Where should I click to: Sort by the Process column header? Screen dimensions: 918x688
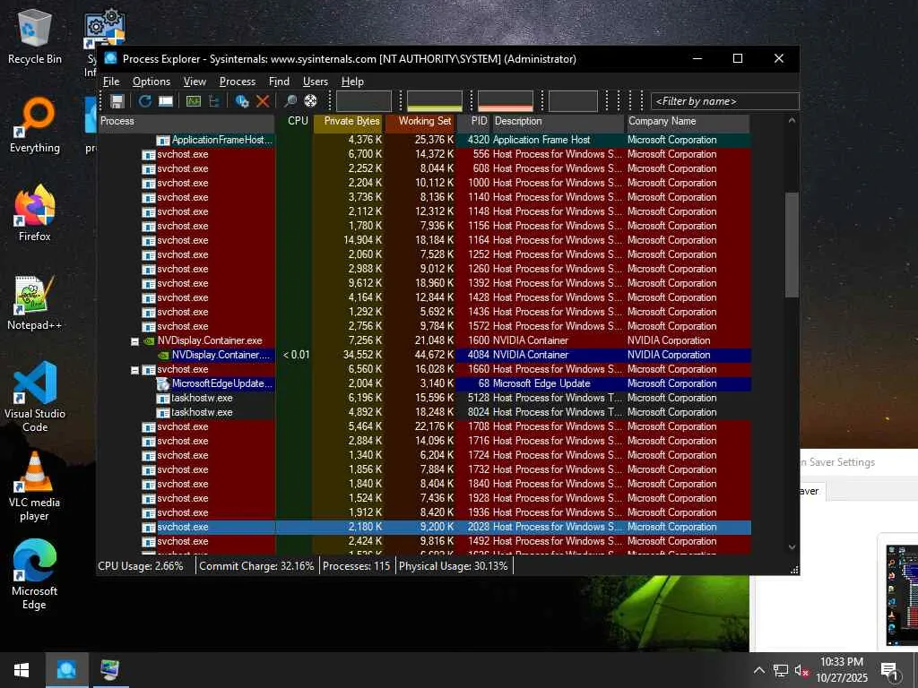[186, 122]
